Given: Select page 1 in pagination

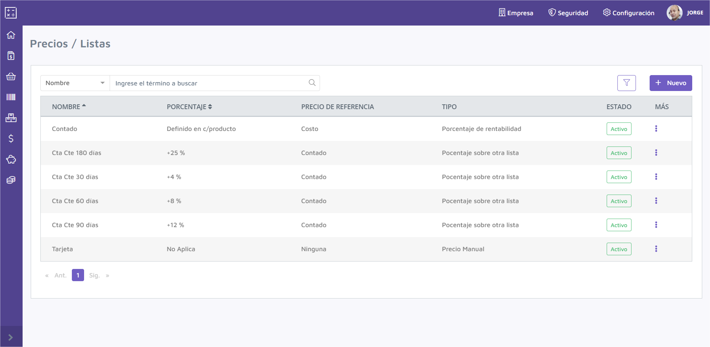Looking at the screenshot, I should (x=78, y=275).
